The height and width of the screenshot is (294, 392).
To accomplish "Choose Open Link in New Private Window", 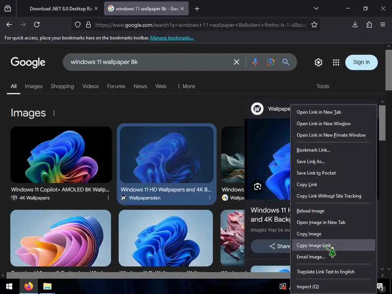I will coord(333,135).
